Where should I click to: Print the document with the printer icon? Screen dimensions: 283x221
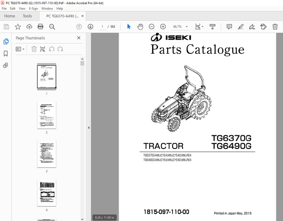coord(40,27)
